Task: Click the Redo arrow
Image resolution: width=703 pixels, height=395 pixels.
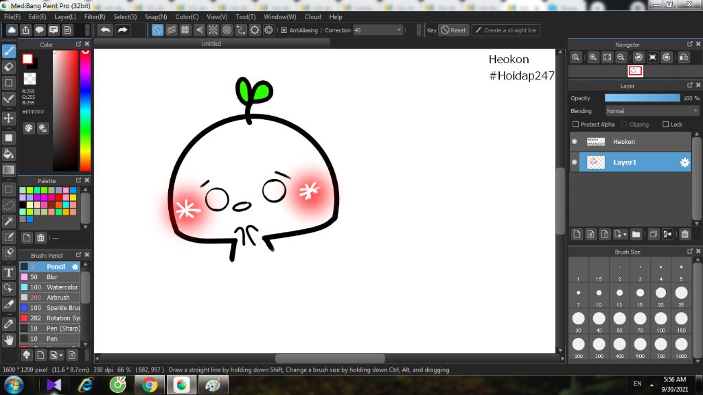Action: 122,30
